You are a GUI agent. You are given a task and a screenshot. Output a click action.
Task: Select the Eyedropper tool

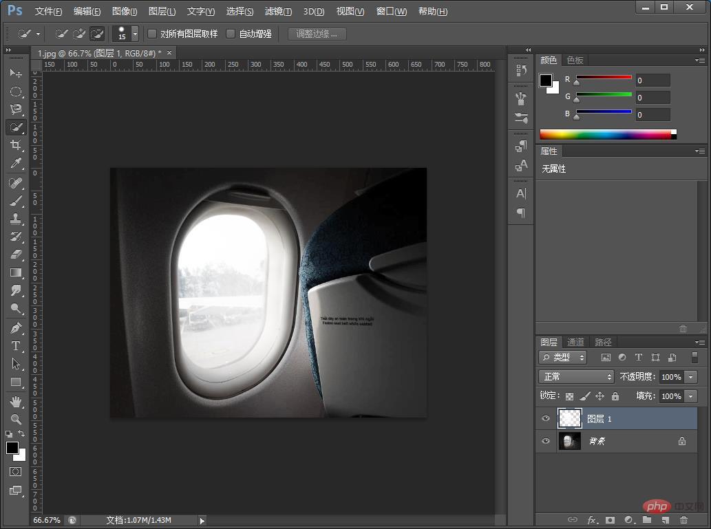click(16, 163)
